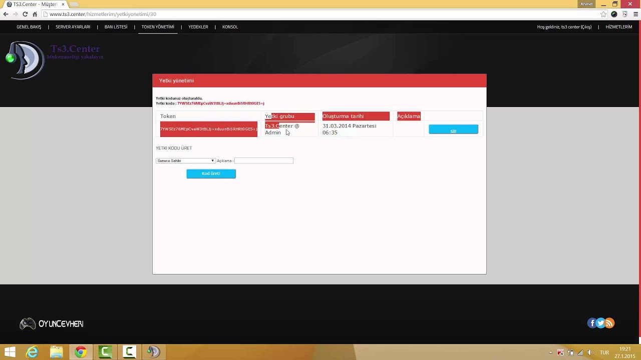Open TeamSpeak from the taskbar
Viewport: 641px width, 360px height.
[153, 352]
